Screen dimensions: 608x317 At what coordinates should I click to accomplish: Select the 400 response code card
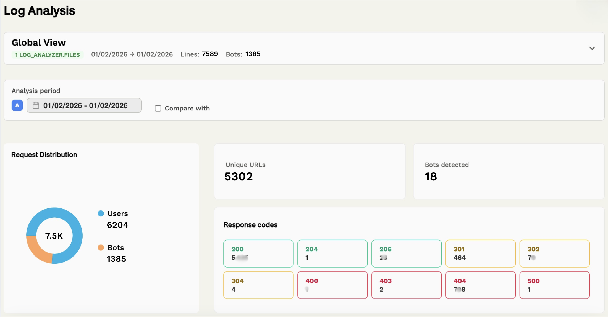tap(332, 285)
